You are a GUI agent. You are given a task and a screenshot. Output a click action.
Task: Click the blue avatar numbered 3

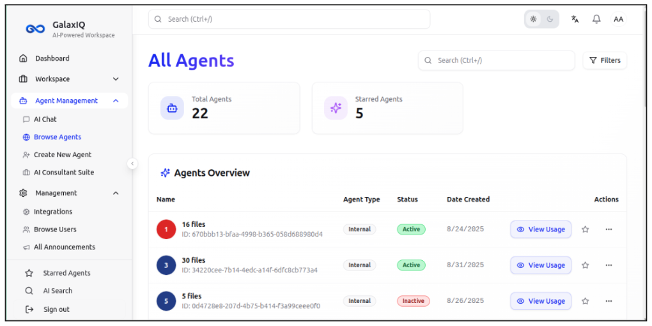pyautogui.click(x=166, y=265)
